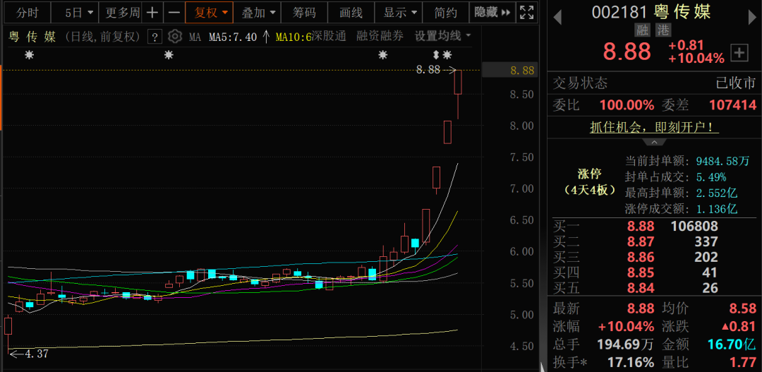The height and width of the screenshot is (372, 762).
Task: Open the 复权 adjustment dropdown
Action: (x=210, y=13)
